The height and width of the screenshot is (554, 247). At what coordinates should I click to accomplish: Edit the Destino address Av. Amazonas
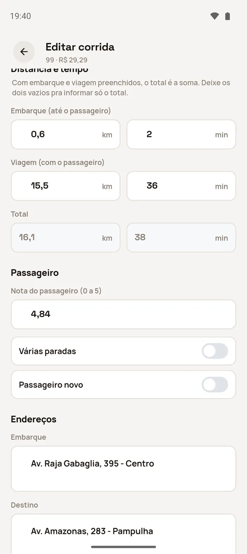[123, 534]
